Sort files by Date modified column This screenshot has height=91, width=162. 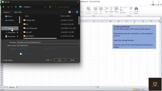[x=65, y=16]
